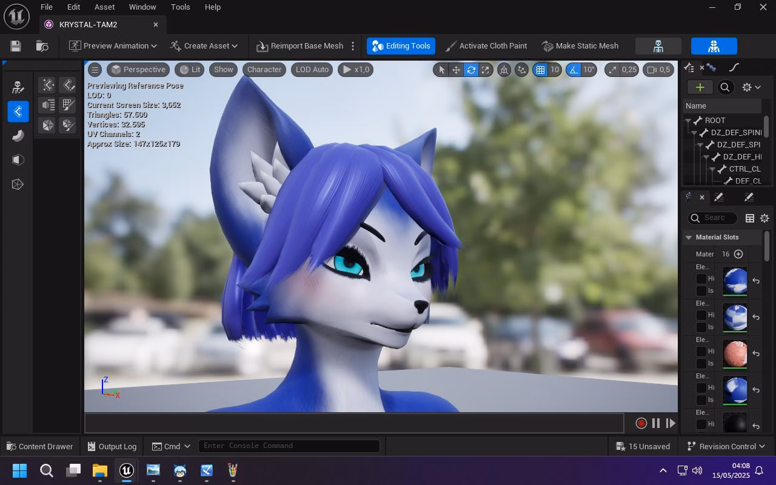Choose the edit bone with pencil tool
Viewport: 776px width, 485px height.
(x=68, y=85)
